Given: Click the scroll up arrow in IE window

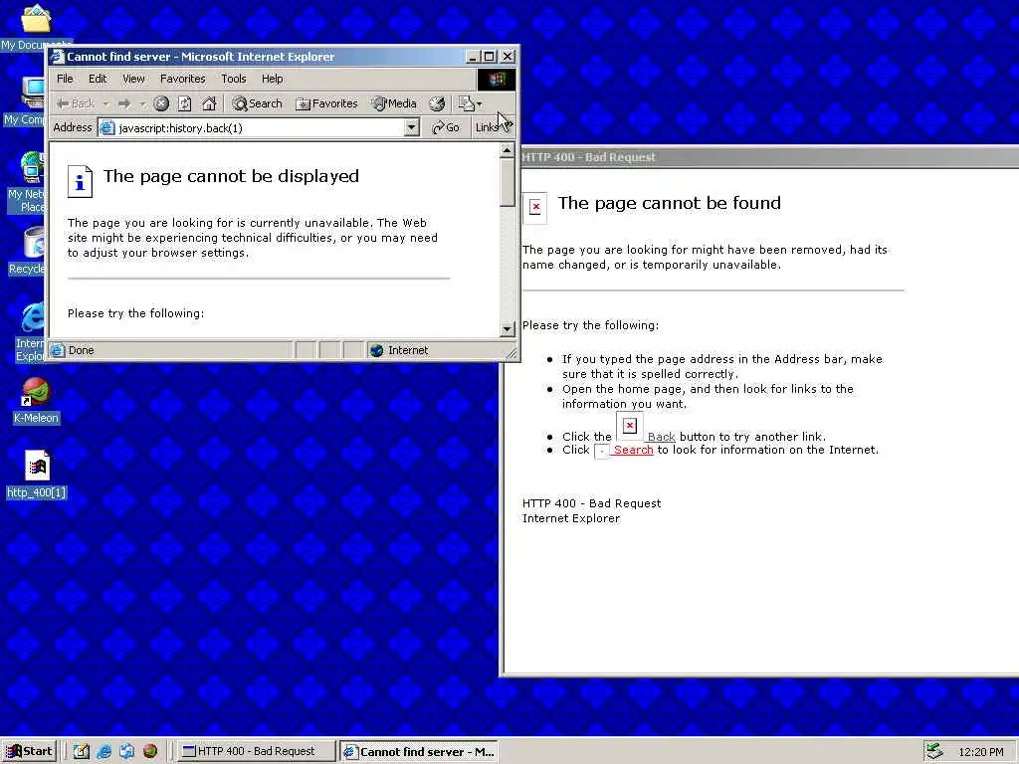Looking at the screenshot, I should [x=507, y=151].
